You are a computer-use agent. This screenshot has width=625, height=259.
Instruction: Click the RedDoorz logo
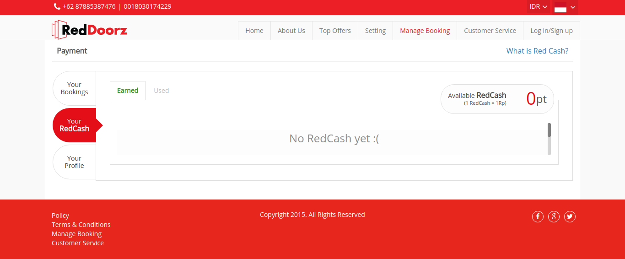tap(90, 30)
